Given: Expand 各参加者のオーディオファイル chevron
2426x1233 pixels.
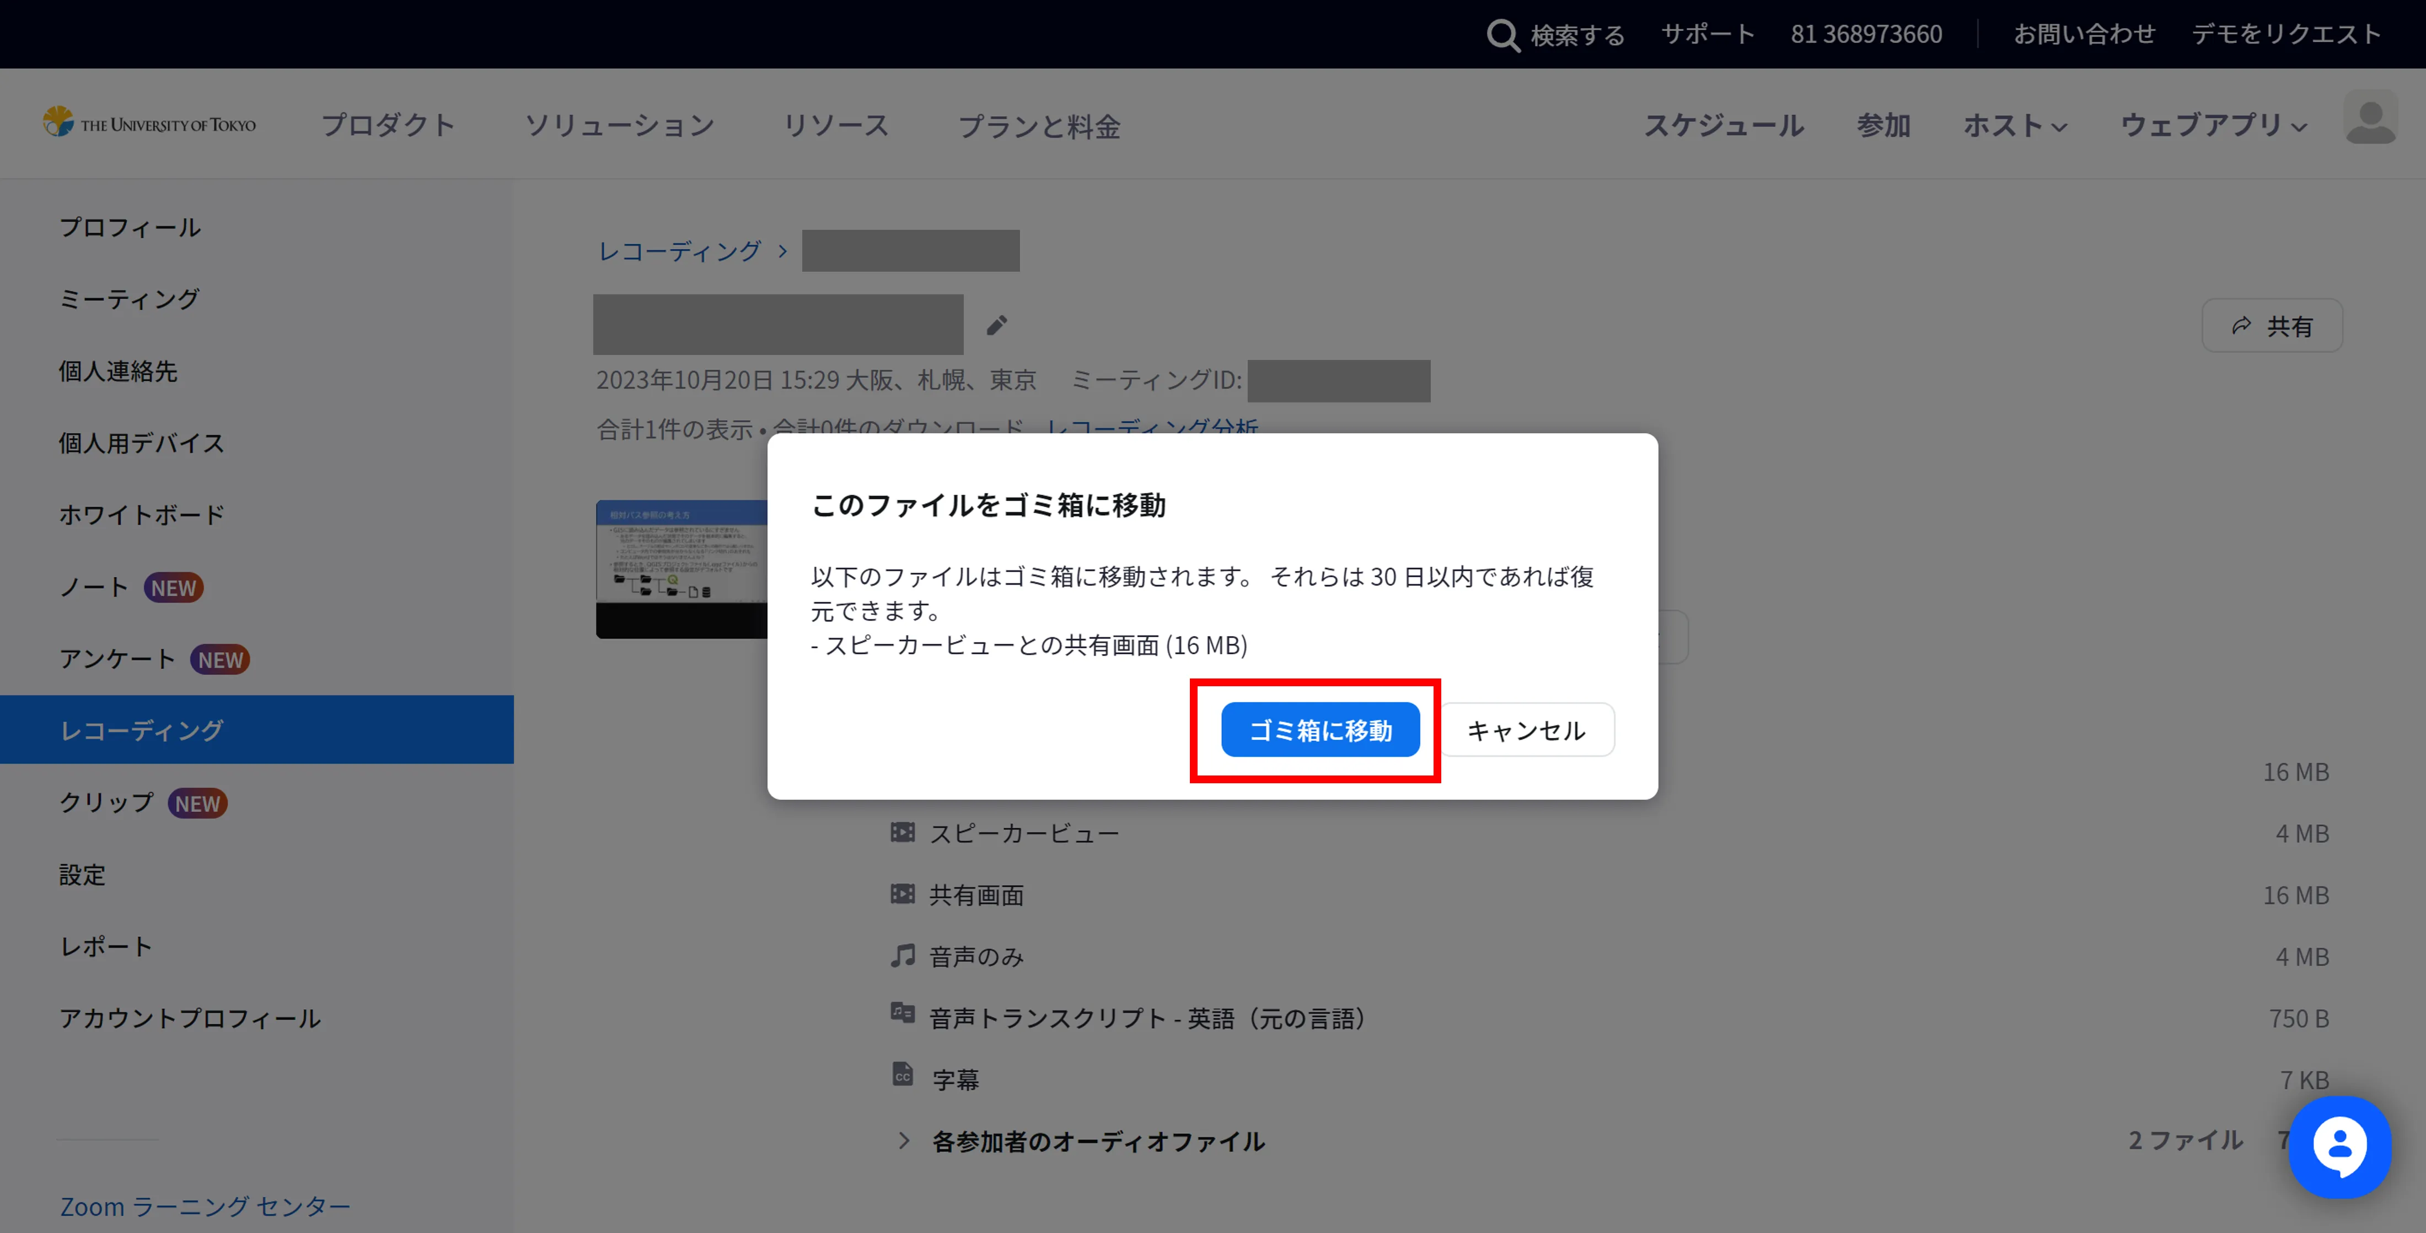Looking at the screenshot, I should click(904, 1141).
